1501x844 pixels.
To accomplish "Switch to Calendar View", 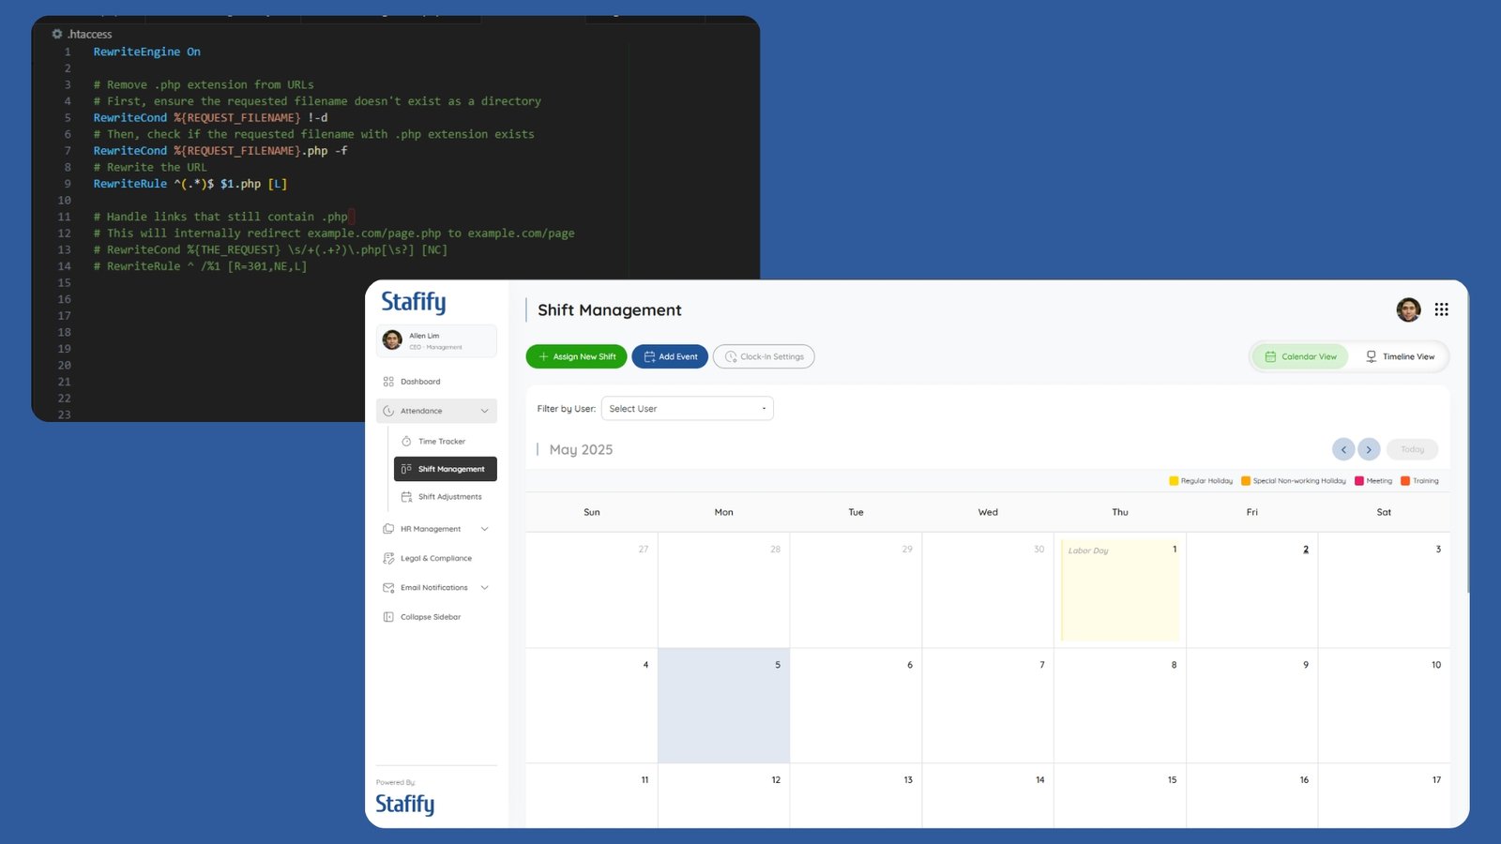I will 1300,356.
